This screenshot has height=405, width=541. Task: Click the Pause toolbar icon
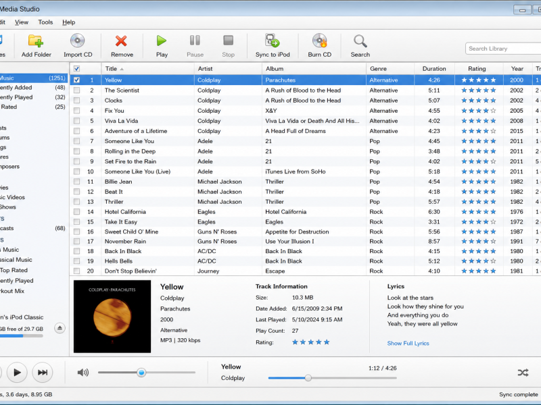195,40
